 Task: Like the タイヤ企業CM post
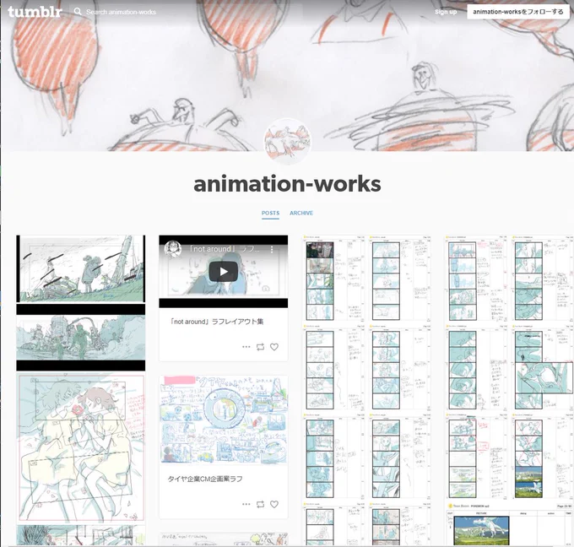point(274,504)
